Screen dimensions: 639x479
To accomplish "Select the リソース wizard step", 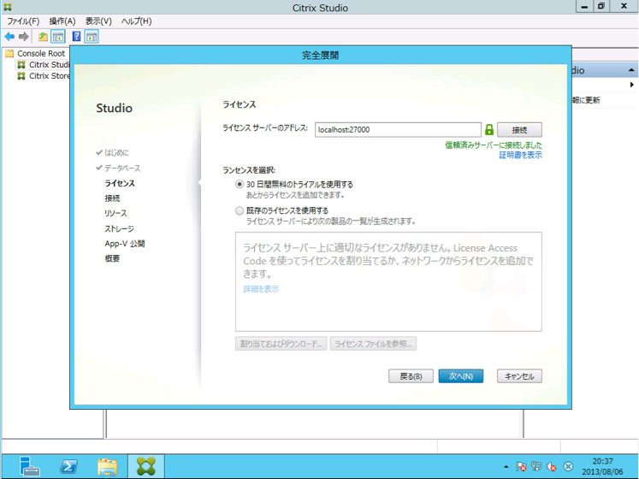I will tap(115, 213).
